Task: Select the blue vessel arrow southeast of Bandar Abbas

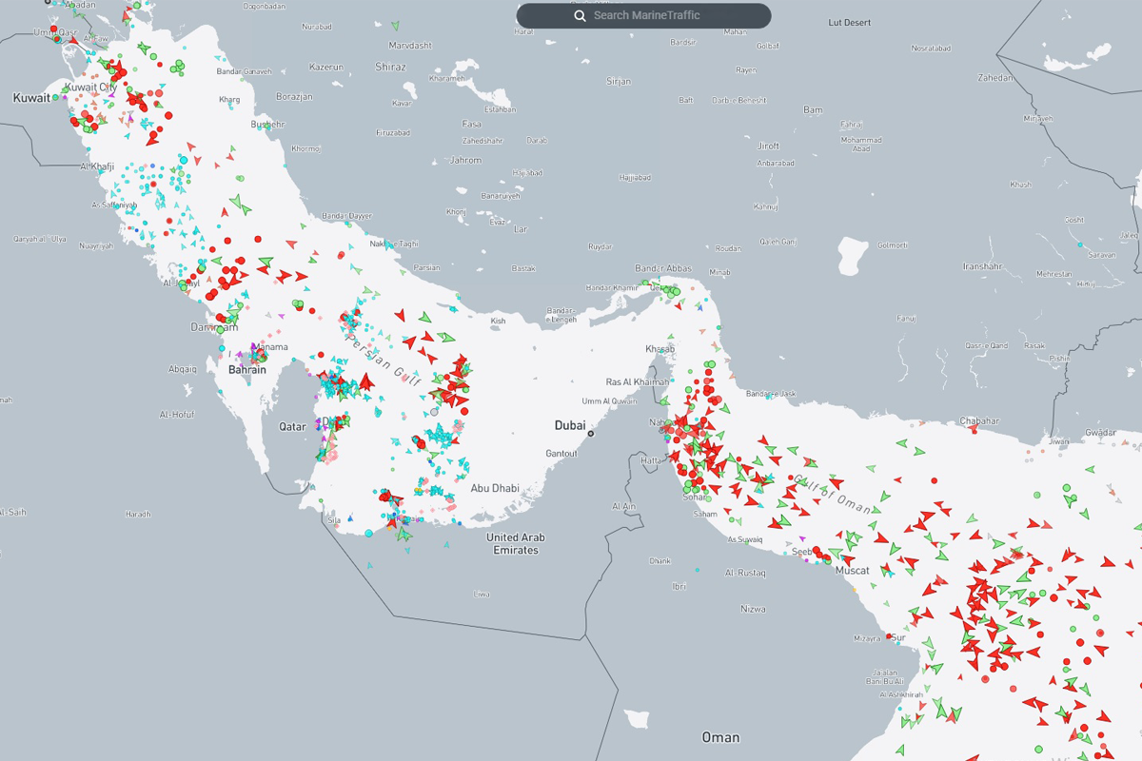Action: pyautogui.click(x=701, y=306)
